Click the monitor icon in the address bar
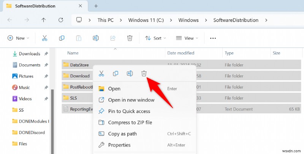Image resolution: width=304 pixels, height=154 pixels. [x=79, y=20]
